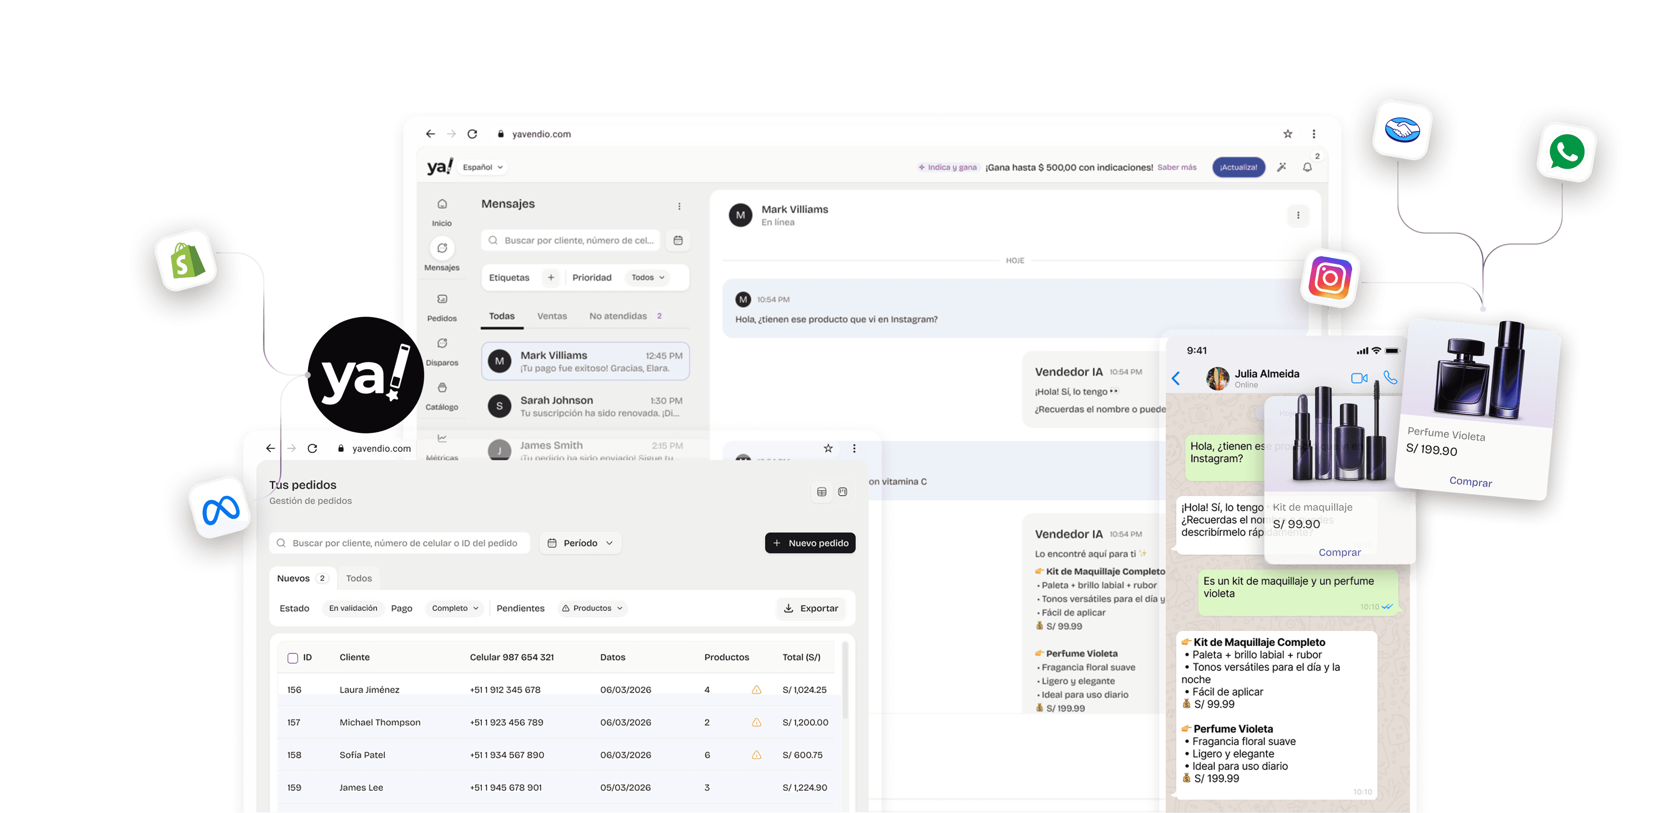Click the Laura Jiménez order row
Screen dimensions: 1678x813
[556, 689]
